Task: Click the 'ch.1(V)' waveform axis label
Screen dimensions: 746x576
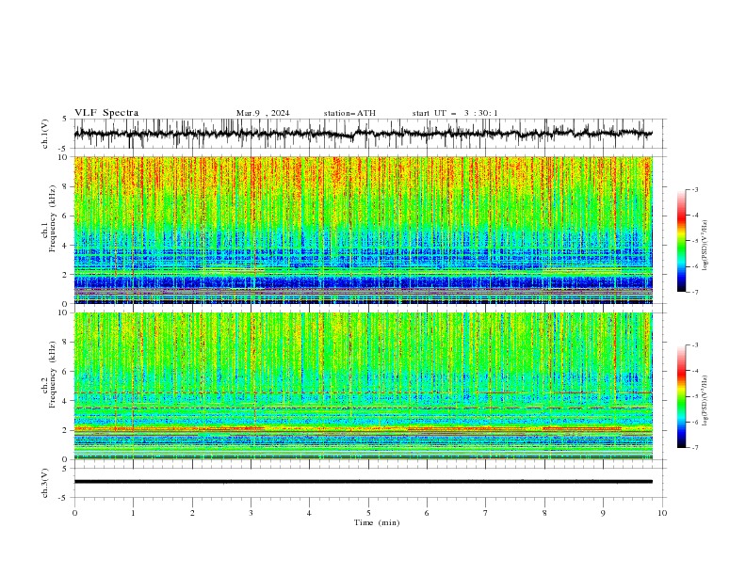Action: pyautogui.click(x=45, y=134)
